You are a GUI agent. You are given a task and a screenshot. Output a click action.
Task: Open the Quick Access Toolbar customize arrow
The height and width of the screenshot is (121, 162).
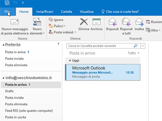[23, 3]
